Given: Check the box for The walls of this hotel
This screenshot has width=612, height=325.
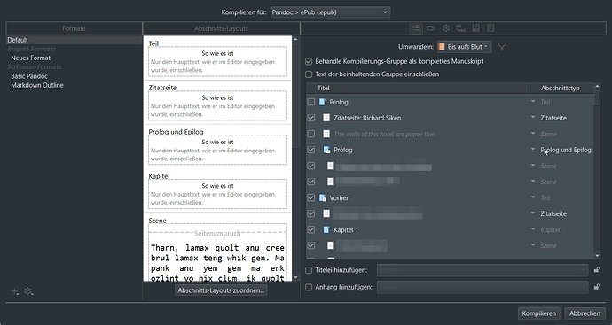Looking at the screenshot, I should coord(311,134).
